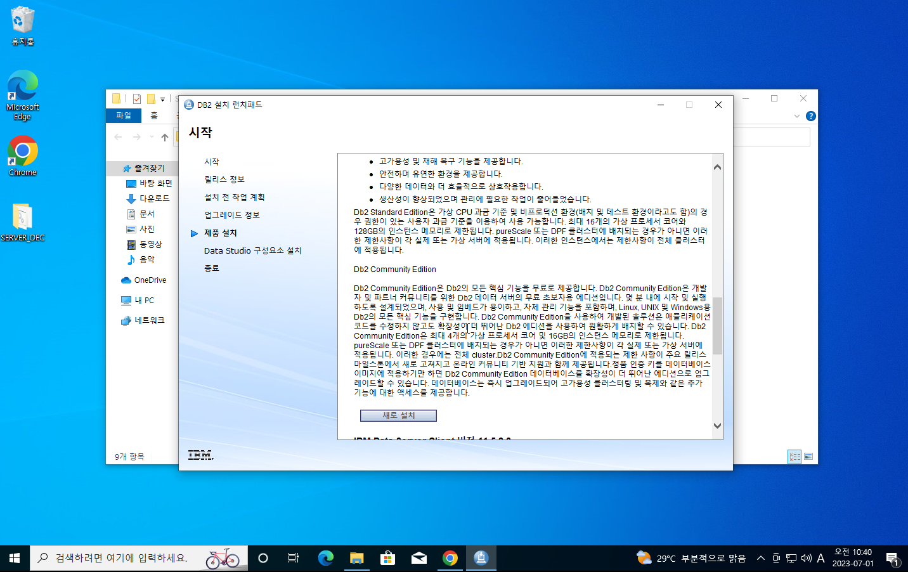Open the recent locations dropdown in Explorer
The width and height of the screenshot is (908, 572).
click(x=152, y=137)
